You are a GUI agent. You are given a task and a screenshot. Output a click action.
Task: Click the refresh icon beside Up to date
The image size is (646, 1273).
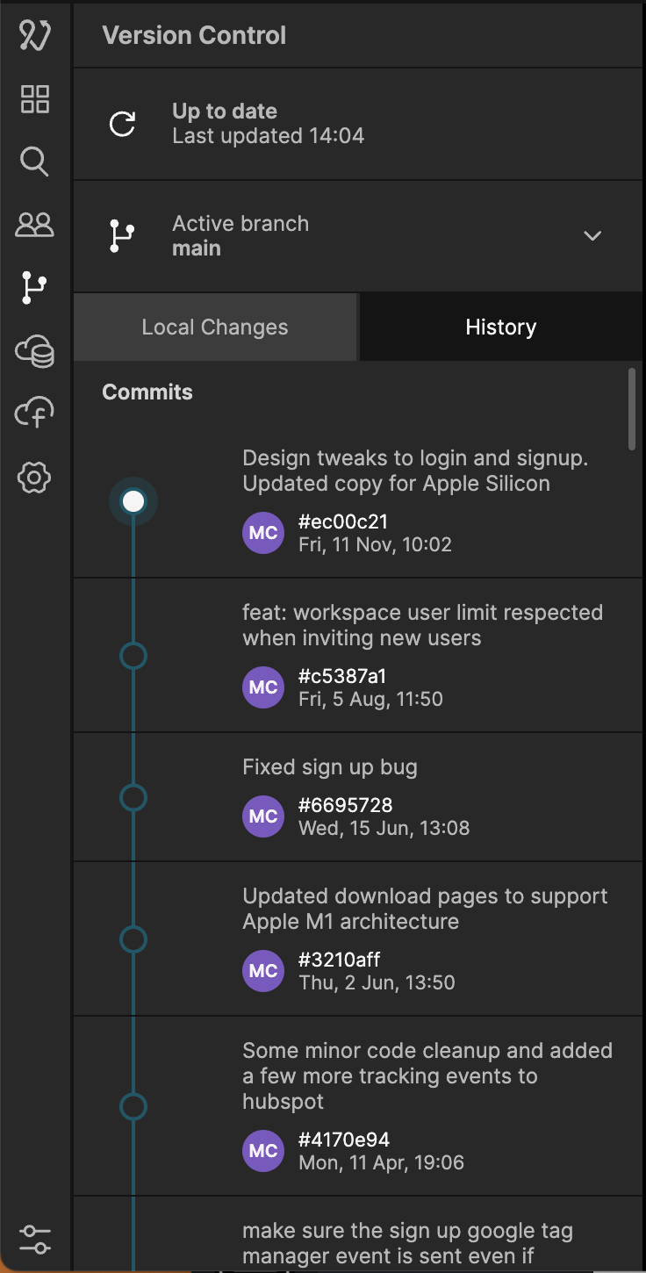pos(122,124)
